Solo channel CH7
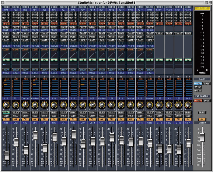 tap(64, 116)
